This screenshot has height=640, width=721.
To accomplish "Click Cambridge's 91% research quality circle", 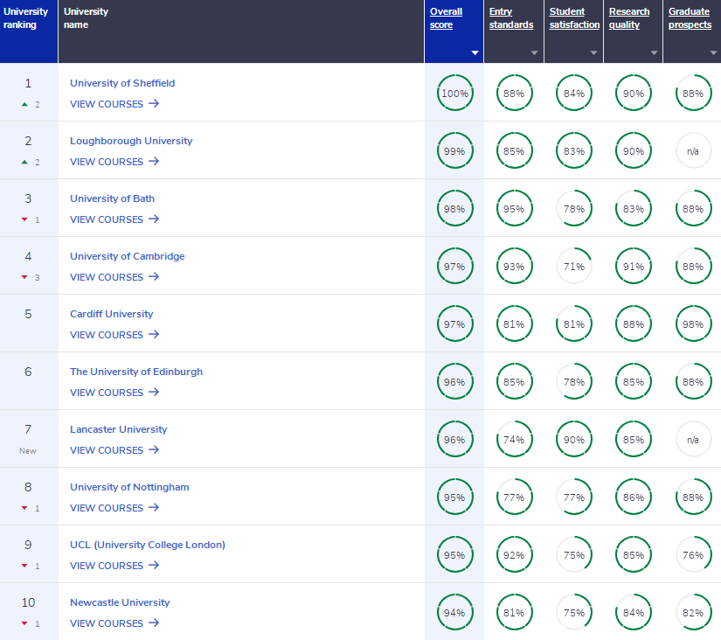I will (x=634, y=266).
